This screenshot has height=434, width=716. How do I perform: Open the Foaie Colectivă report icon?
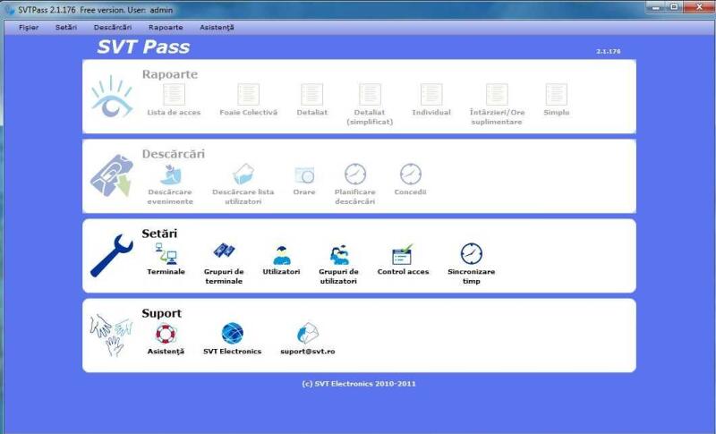(249, 95)
